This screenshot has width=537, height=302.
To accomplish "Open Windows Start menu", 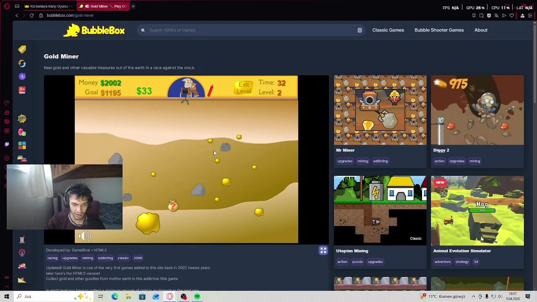I will point(7,297).
